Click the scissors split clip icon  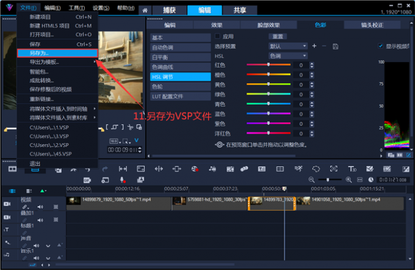[x=130, y=128]
